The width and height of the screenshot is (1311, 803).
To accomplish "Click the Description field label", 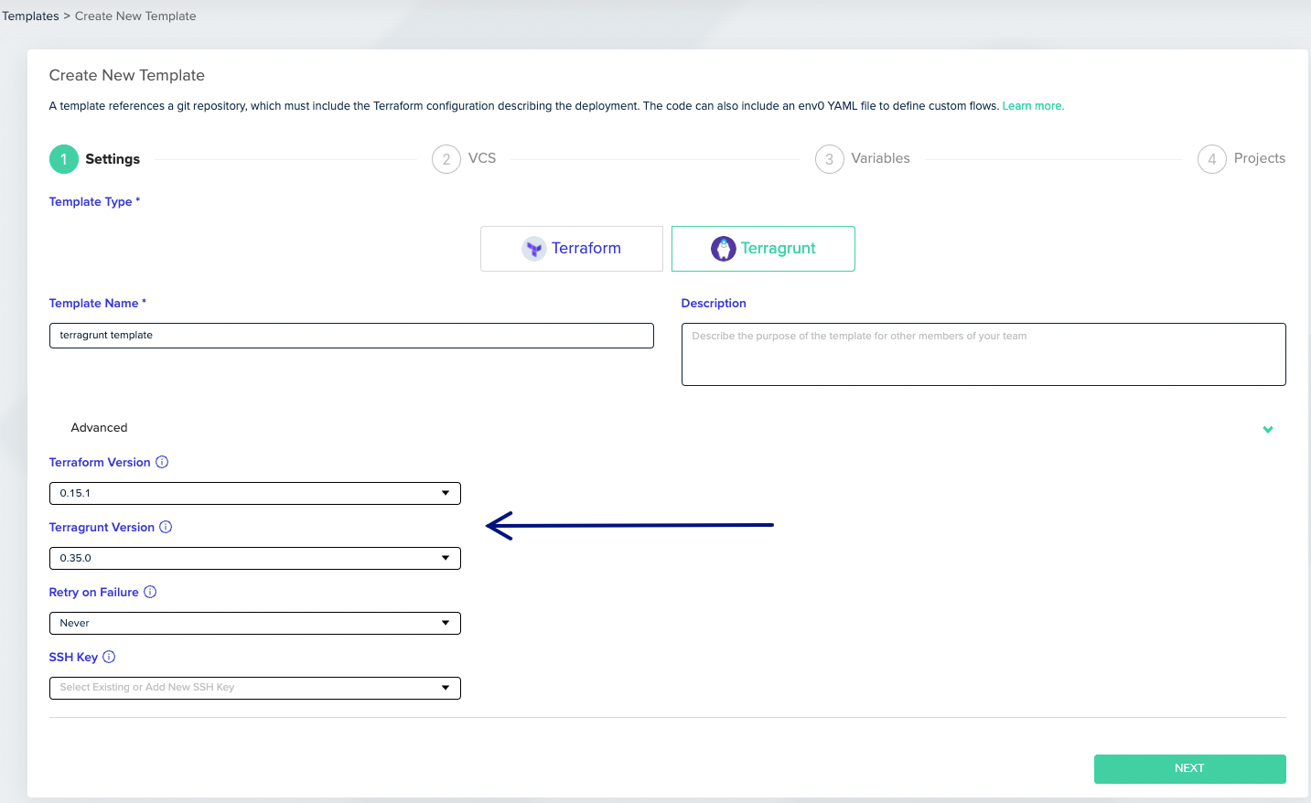I will [x=714, y=303].
